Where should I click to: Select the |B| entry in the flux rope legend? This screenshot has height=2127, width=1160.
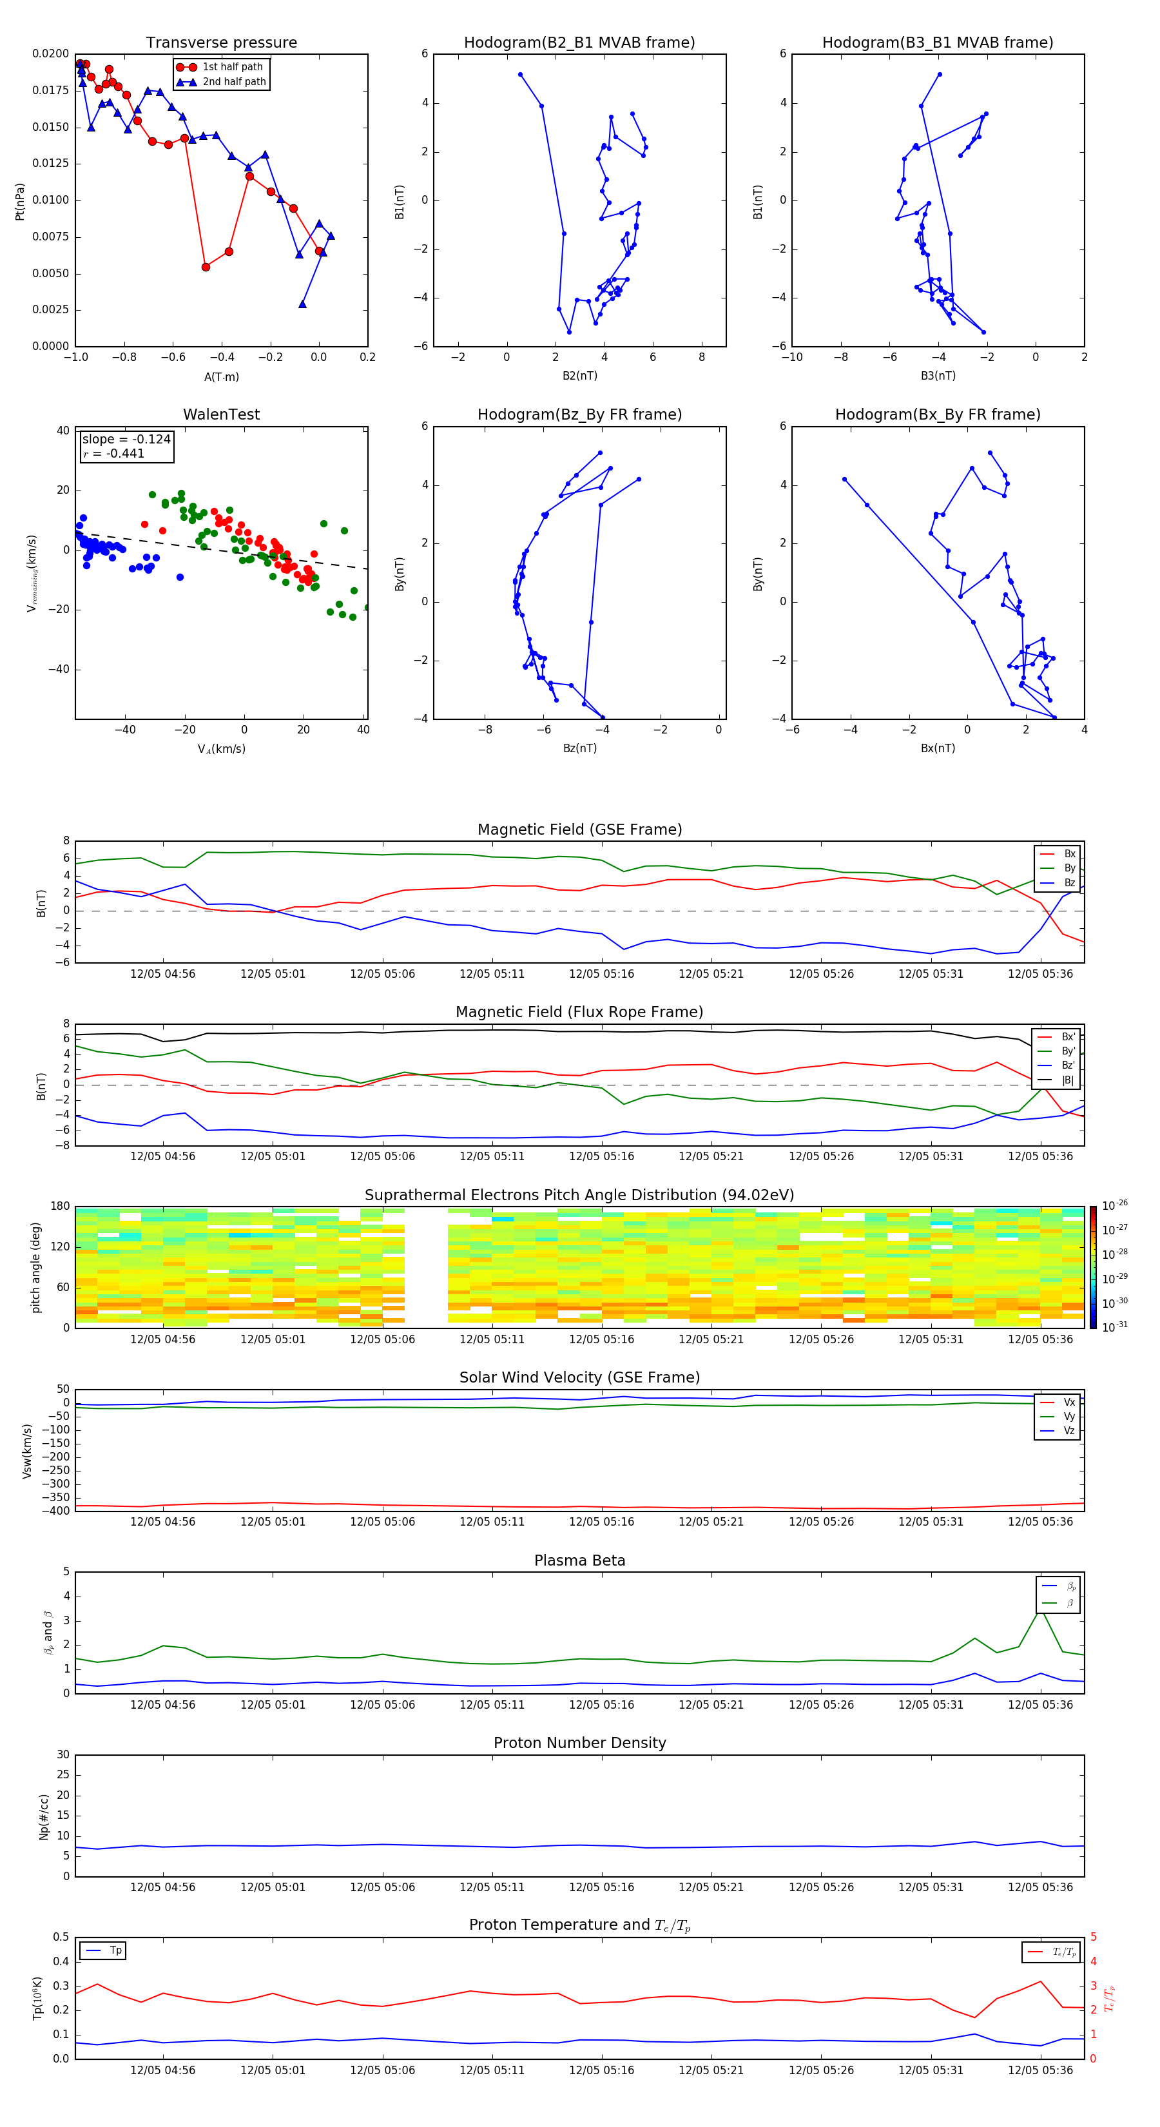coord(1056,1080)
